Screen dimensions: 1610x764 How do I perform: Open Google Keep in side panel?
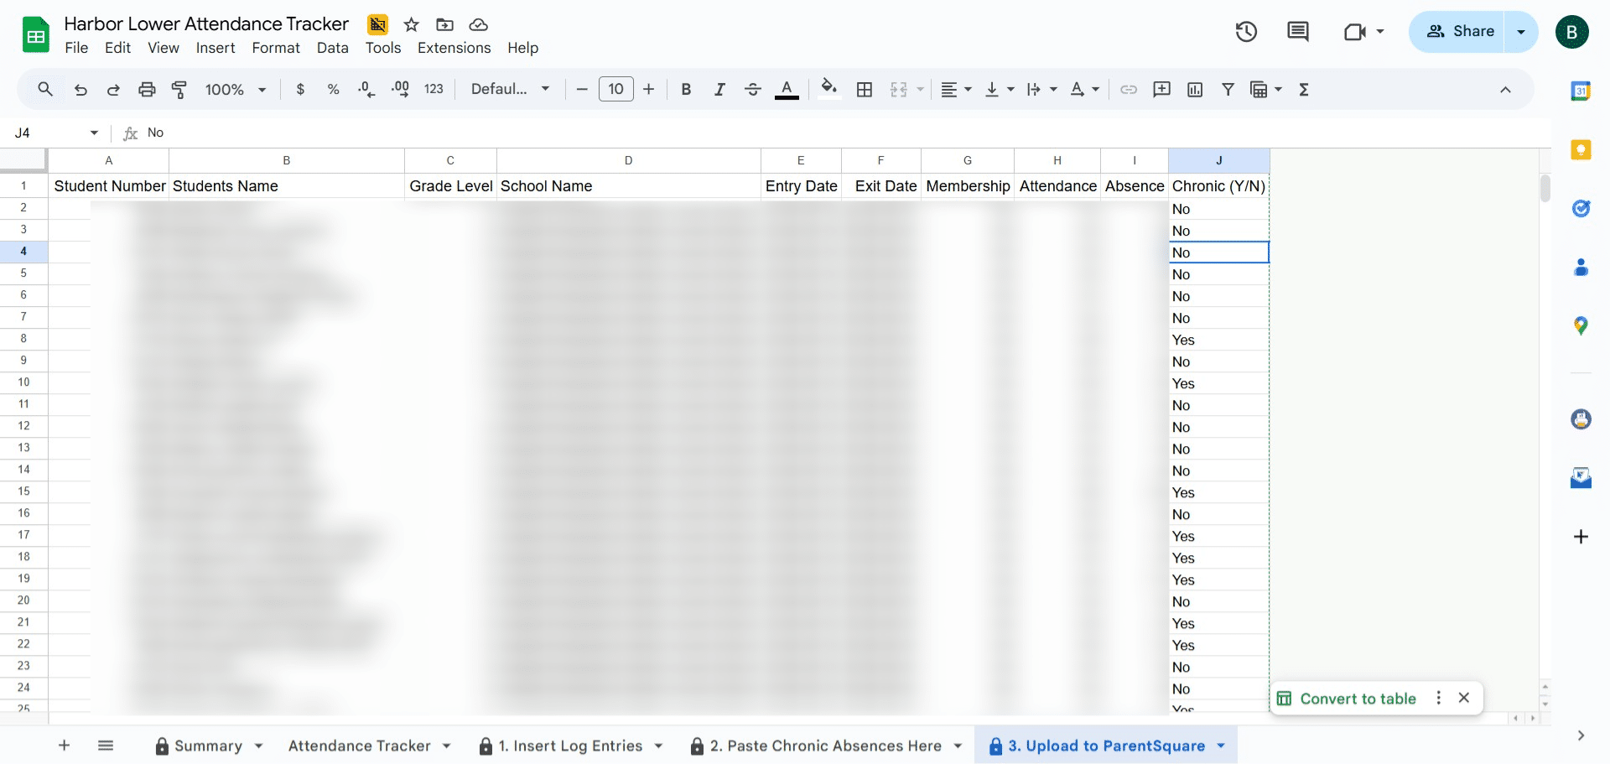(1581, 150)
